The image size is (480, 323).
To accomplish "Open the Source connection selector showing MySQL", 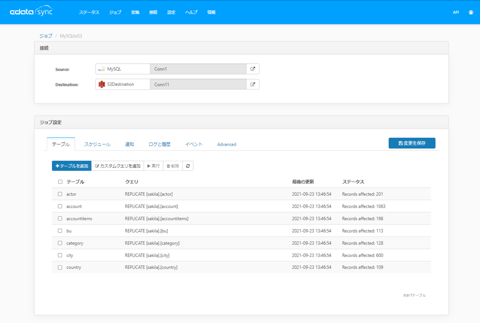I will (x=122, y=68).
